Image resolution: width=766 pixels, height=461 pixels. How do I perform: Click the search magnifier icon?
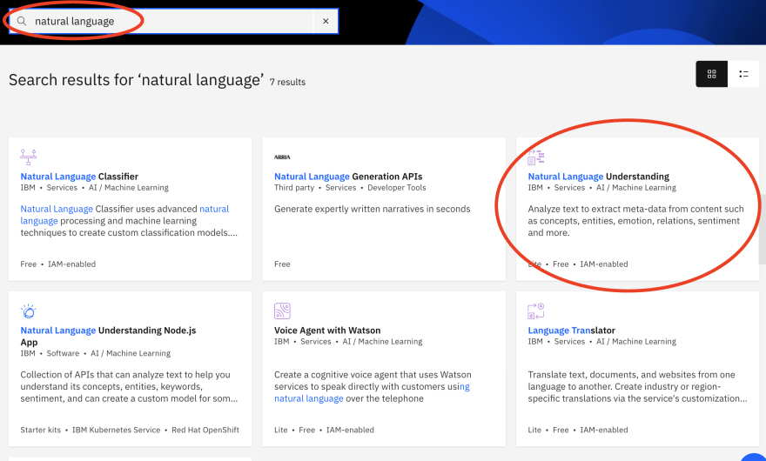22,21
